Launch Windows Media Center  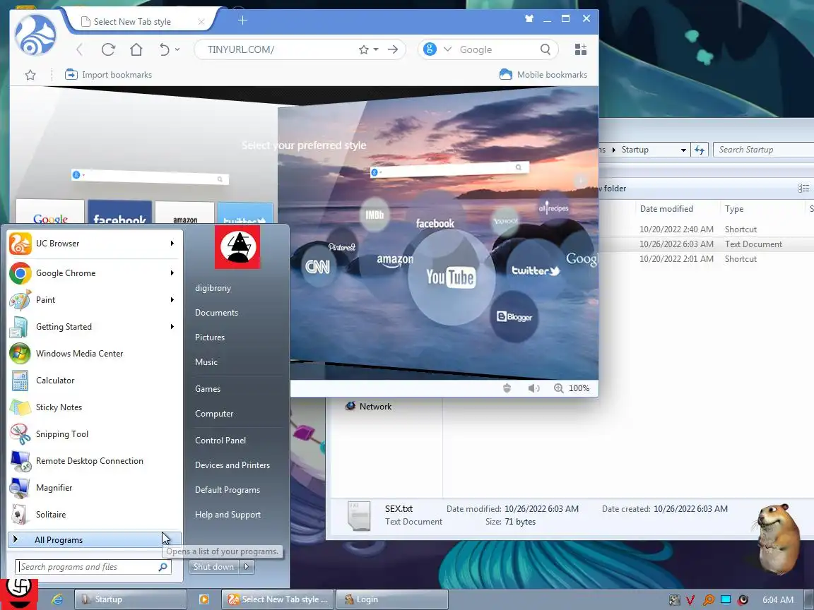95,353
